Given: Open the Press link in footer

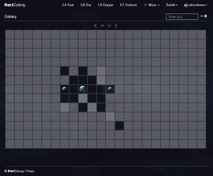Looking at the screenshot, I should [x=30, y=171].
